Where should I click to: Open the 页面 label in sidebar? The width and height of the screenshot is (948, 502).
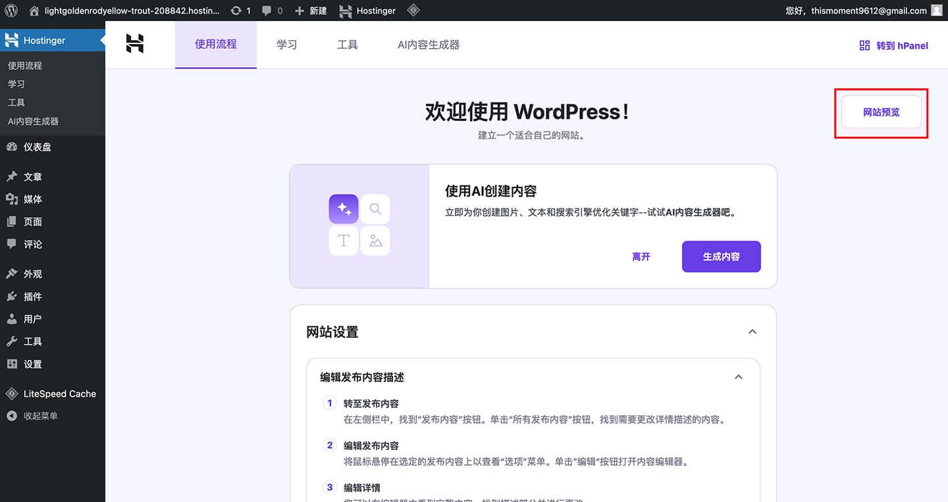(33, 222)
